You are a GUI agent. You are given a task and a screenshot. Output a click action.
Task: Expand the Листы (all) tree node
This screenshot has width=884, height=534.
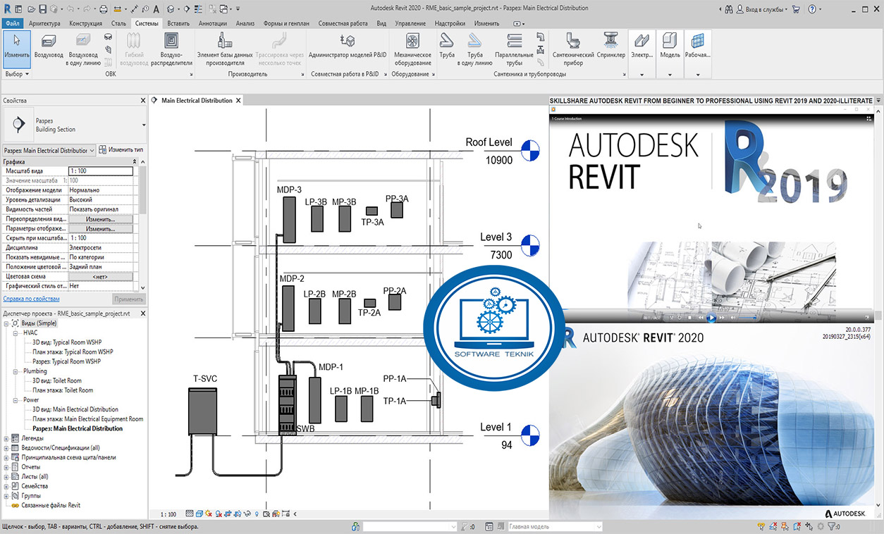click(x=6, y=476)
